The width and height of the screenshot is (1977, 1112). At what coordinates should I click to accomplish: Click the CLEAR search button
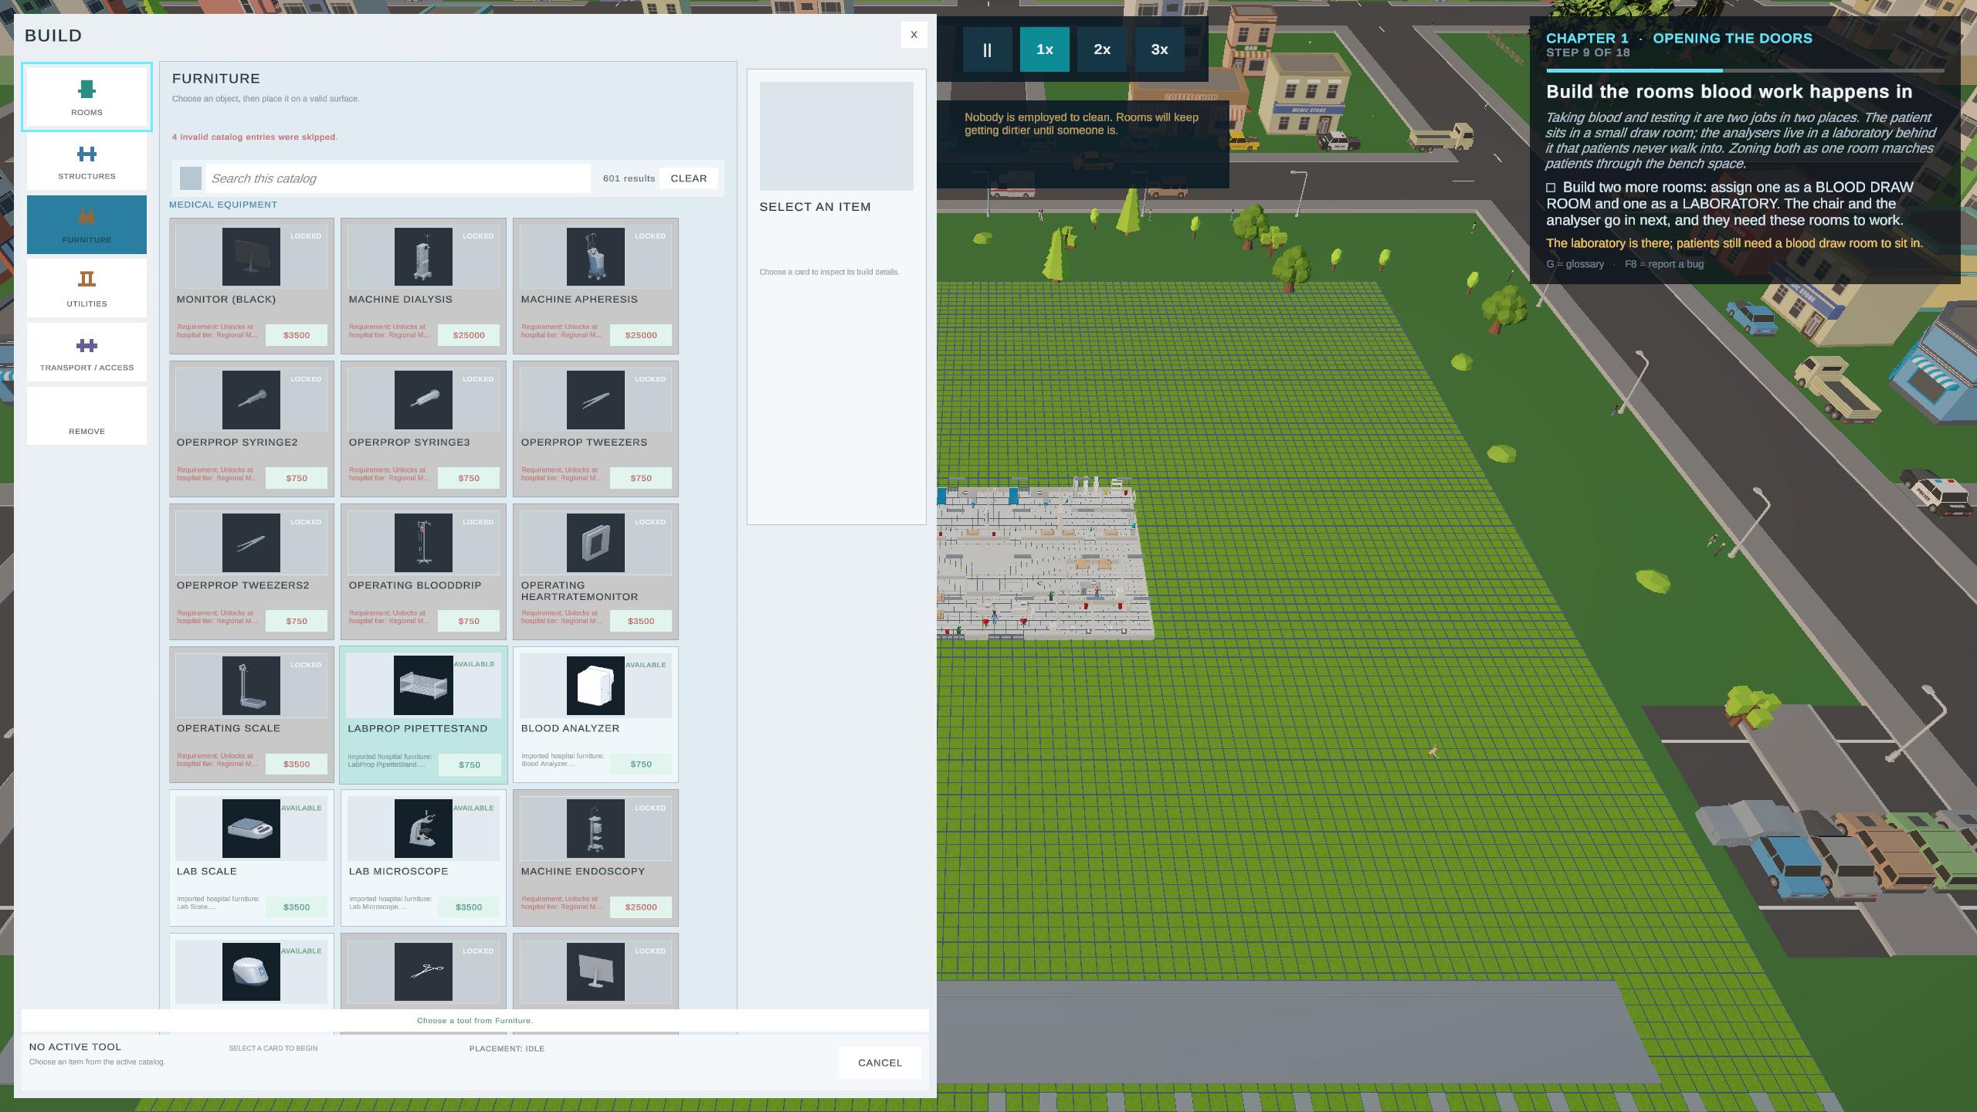[688, 178]
